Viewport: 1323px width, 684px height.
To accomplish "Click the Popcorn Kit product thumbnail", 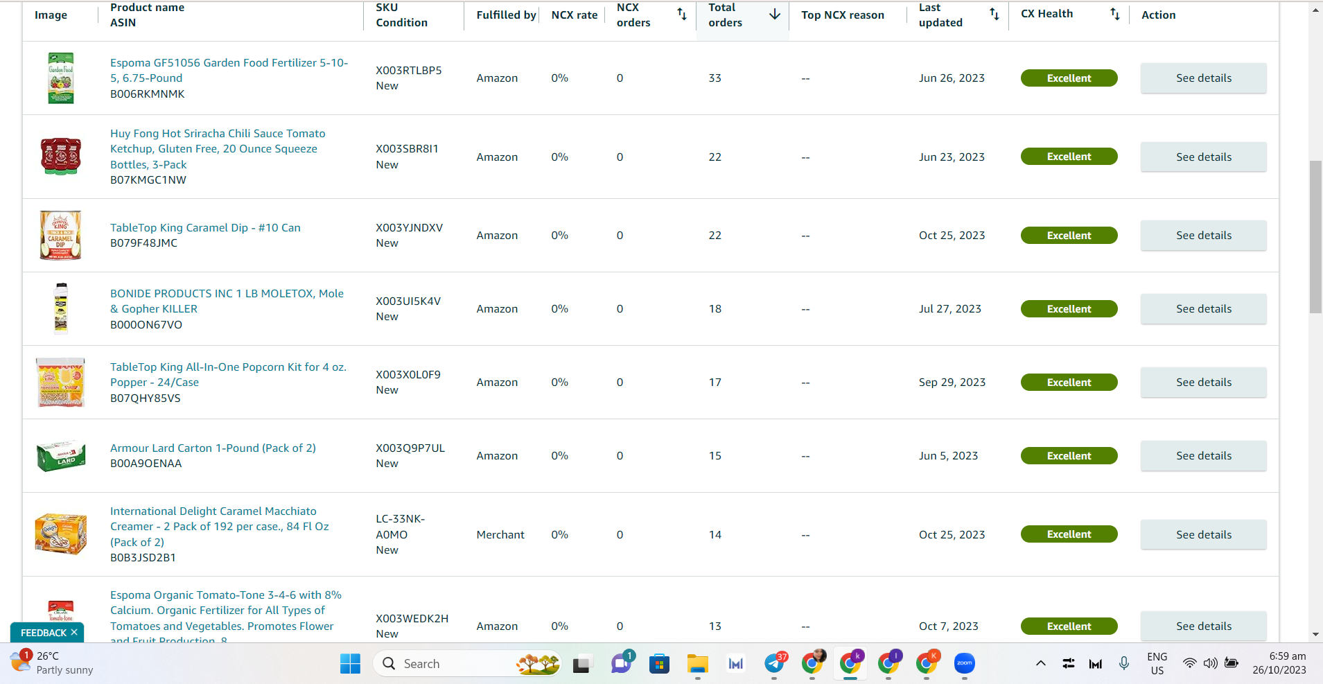I will [x=61, y=382].
